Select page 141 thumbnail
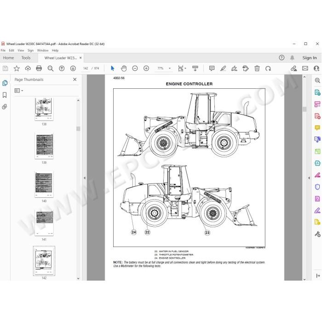The width and height of the screenshot is (322, 322). point(44,223)
